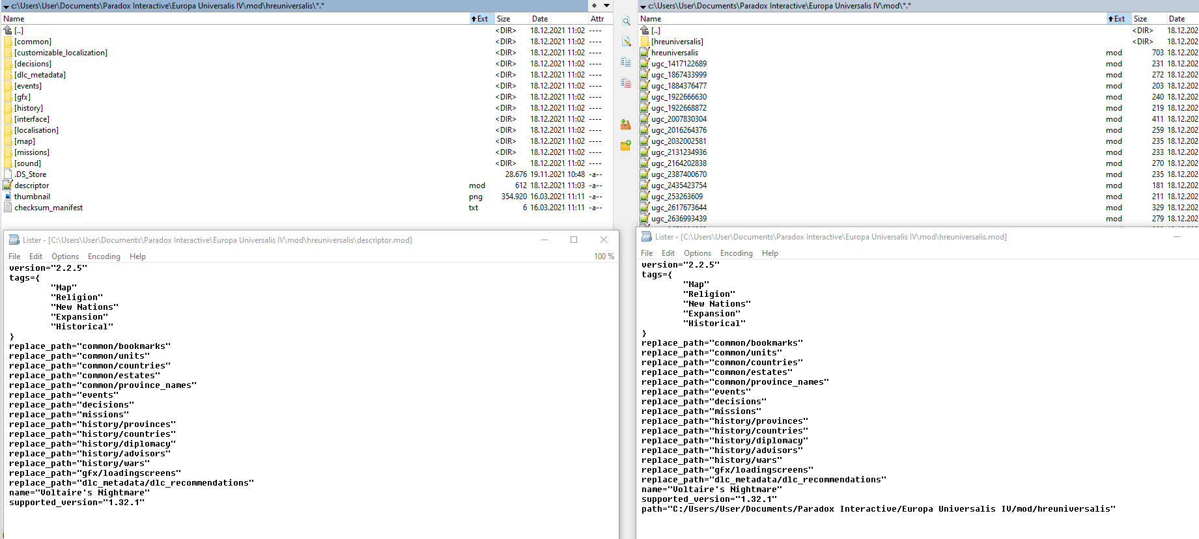Viewport: 1199px width, 539px height.
Task: Click the up-directory arrow icon in right panel
Action: (645, 31)
